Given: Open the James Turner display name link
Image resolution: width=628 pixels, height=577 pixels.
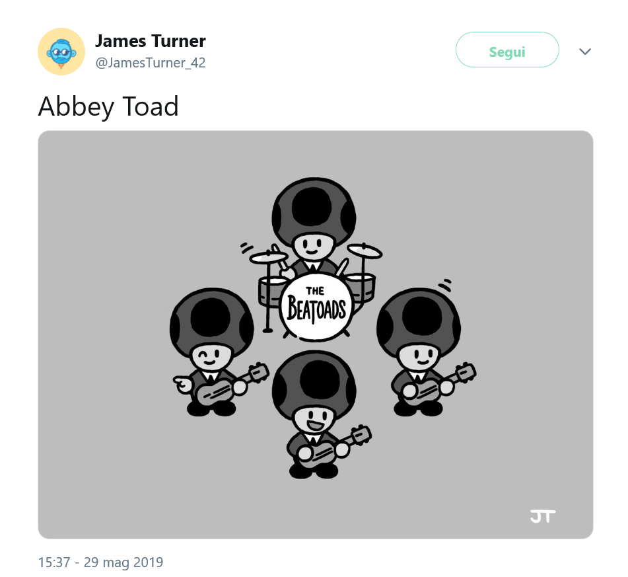Looking at the screenshot, I should click(x=151, y=41).
